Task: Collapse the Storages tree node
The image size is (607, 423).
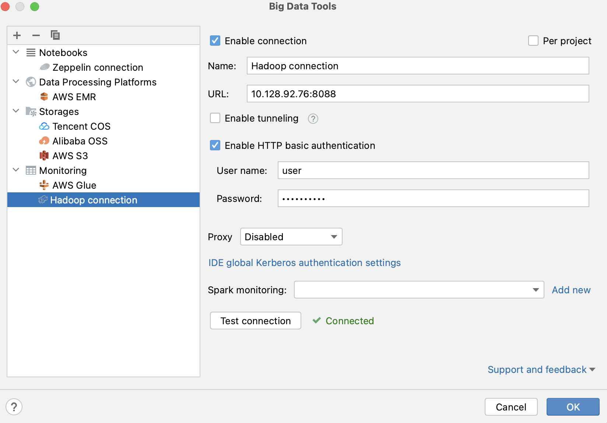Action: (x=16, y=111)
